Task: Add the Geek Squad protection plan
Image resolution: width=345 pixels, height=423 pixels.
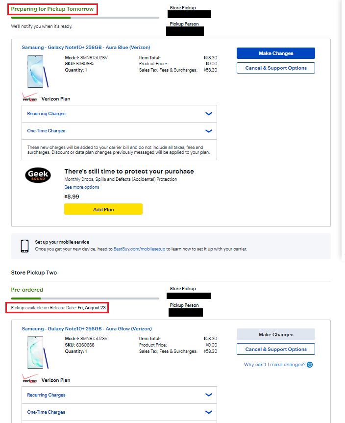Action: click(x=103, y=209)
